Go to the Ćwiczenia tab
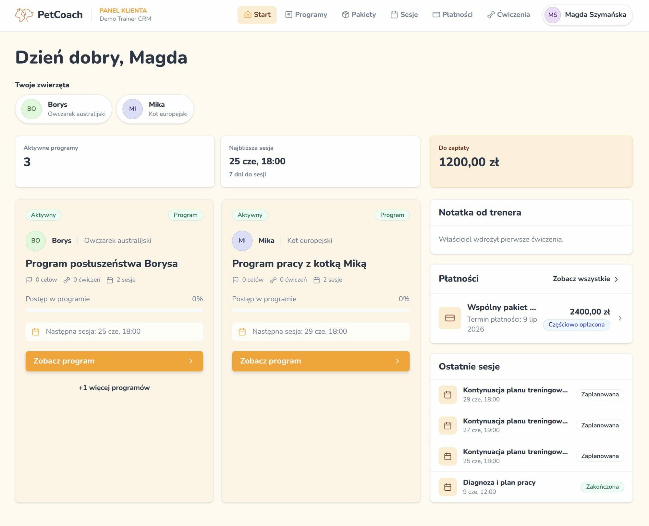This screenshot has height=526, width=649. point(508,15)
